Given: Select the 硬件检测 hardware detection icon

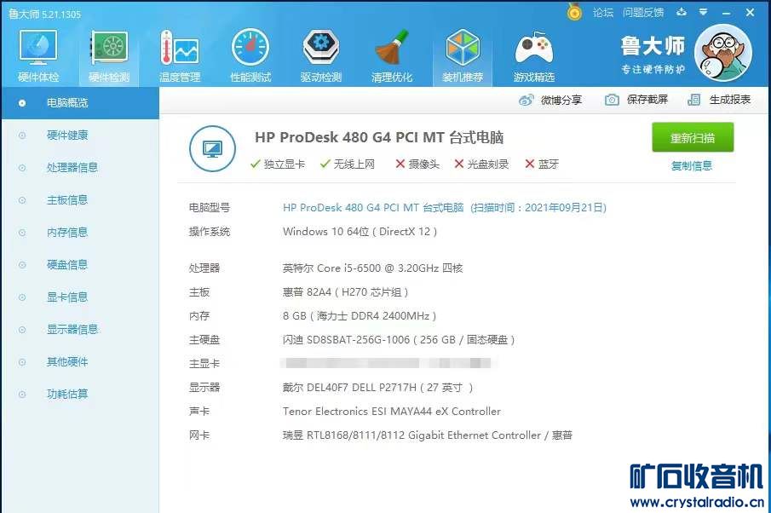Looking at the screenshot, I should click(109, 55).
